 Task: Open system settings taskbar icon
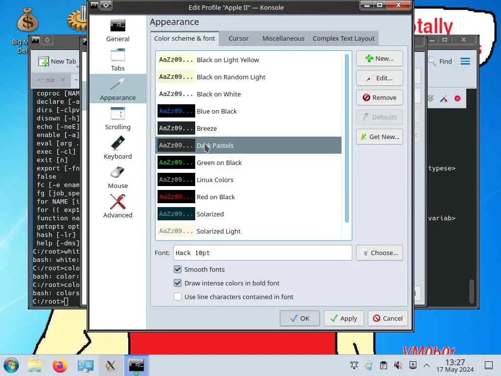click(x=85, y=365)
